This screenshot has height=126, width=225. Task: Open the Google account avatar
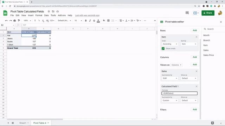(x=220, y=13)
